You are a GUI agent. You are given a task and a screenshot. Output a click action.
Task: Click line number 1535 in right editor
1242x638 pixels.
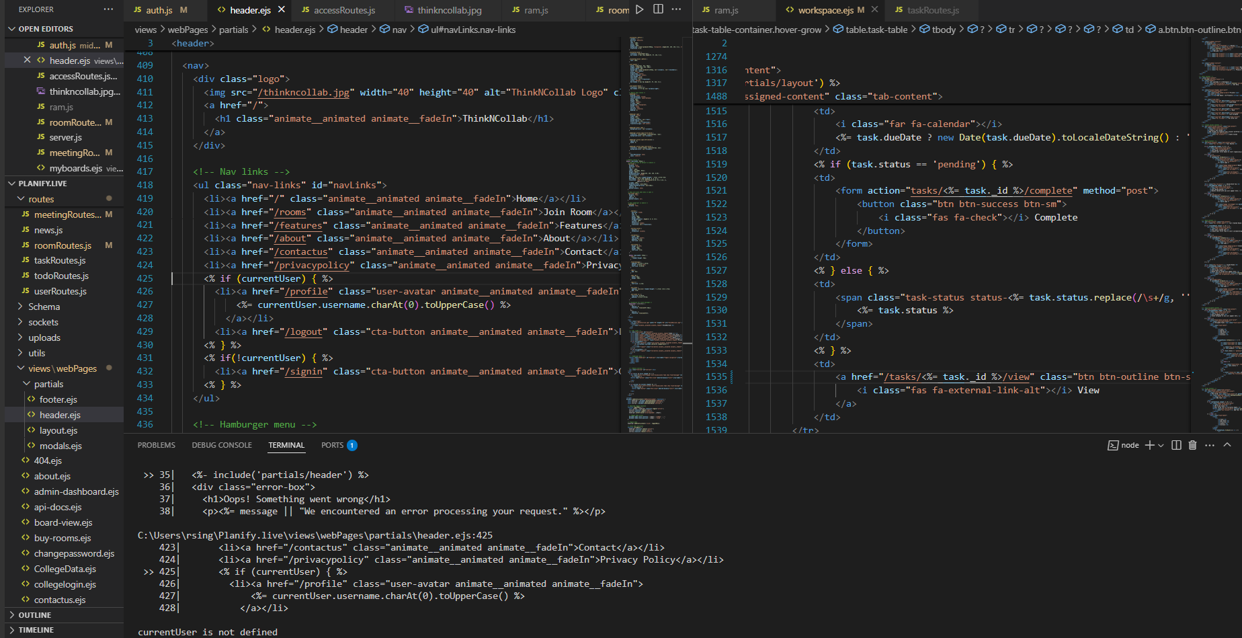tap(716, 377)
